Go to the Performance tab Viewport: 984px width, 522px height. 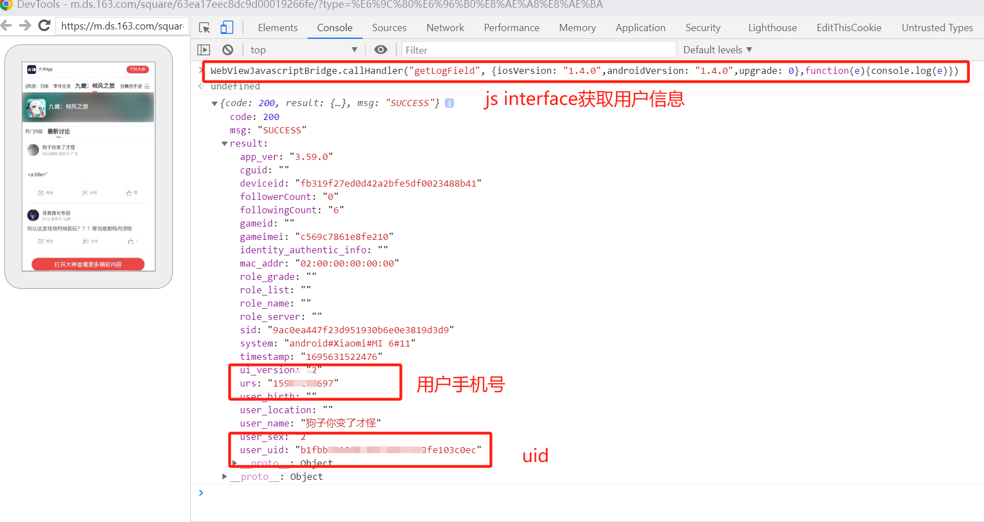tap(511, 28)
